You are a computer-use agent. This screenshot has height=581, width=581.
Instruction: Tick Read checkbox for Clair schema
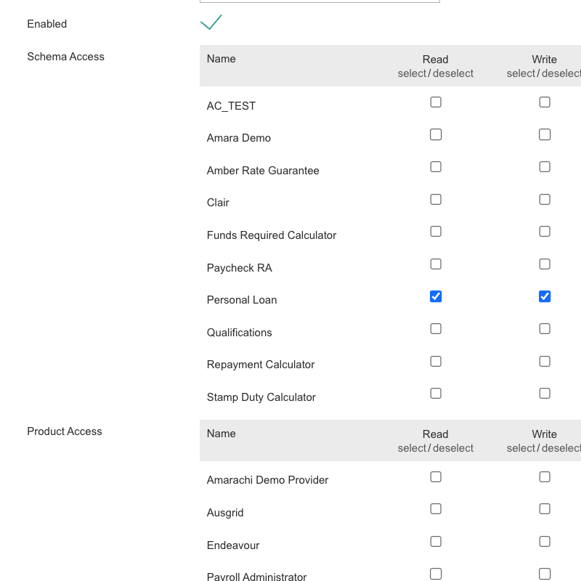click(436, 199)
